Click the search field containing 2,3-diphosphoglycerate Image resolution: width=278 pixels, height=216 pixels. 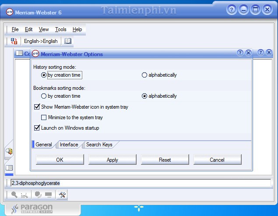pos(141,183)
